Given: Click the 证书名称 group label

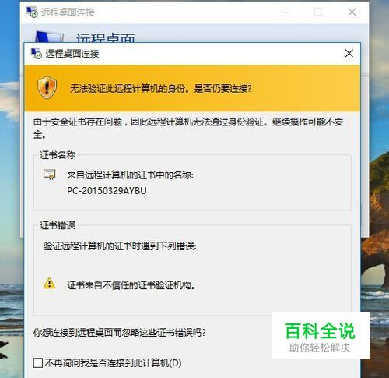Looking at the screenshot, I should point(58,155).
